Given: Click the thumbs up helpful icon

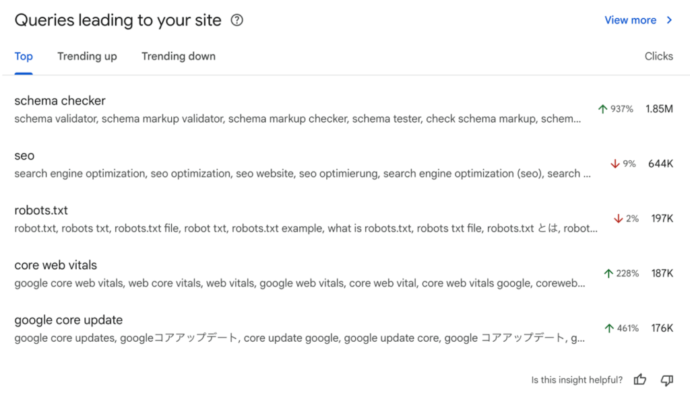Looking at the screenshot, I should click(x=640, y=380).
